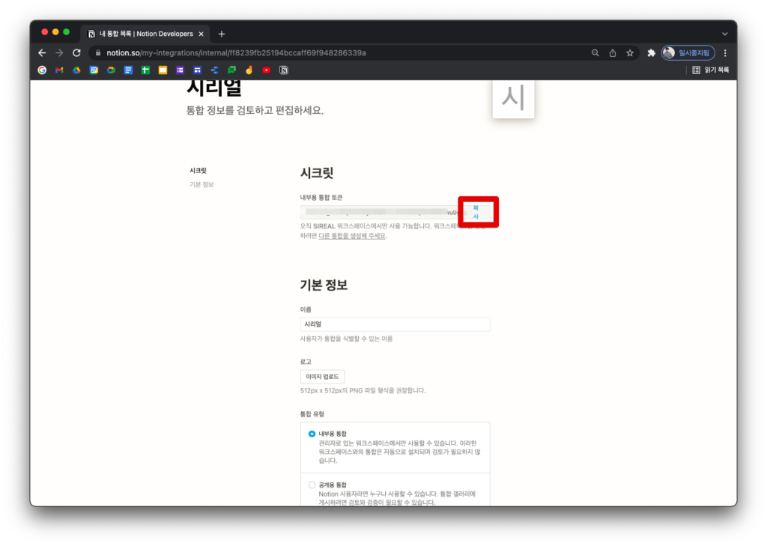Open the Google Docs bookmark
This screenshot has width=767, height=546.
pyautogui.click(x=128, y=70)
